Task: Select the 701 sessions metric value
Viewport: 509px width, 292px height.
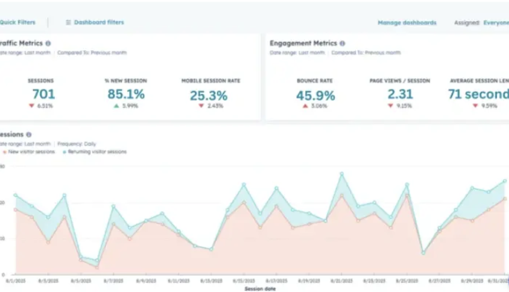Action: point(43,94)
